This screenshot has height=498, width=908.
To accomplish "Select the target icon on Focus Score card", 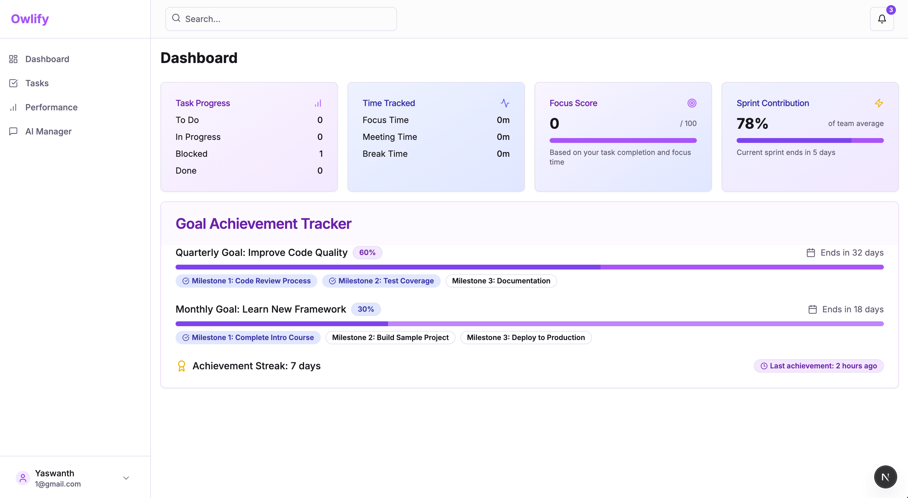I will click(x=692, y=103).
